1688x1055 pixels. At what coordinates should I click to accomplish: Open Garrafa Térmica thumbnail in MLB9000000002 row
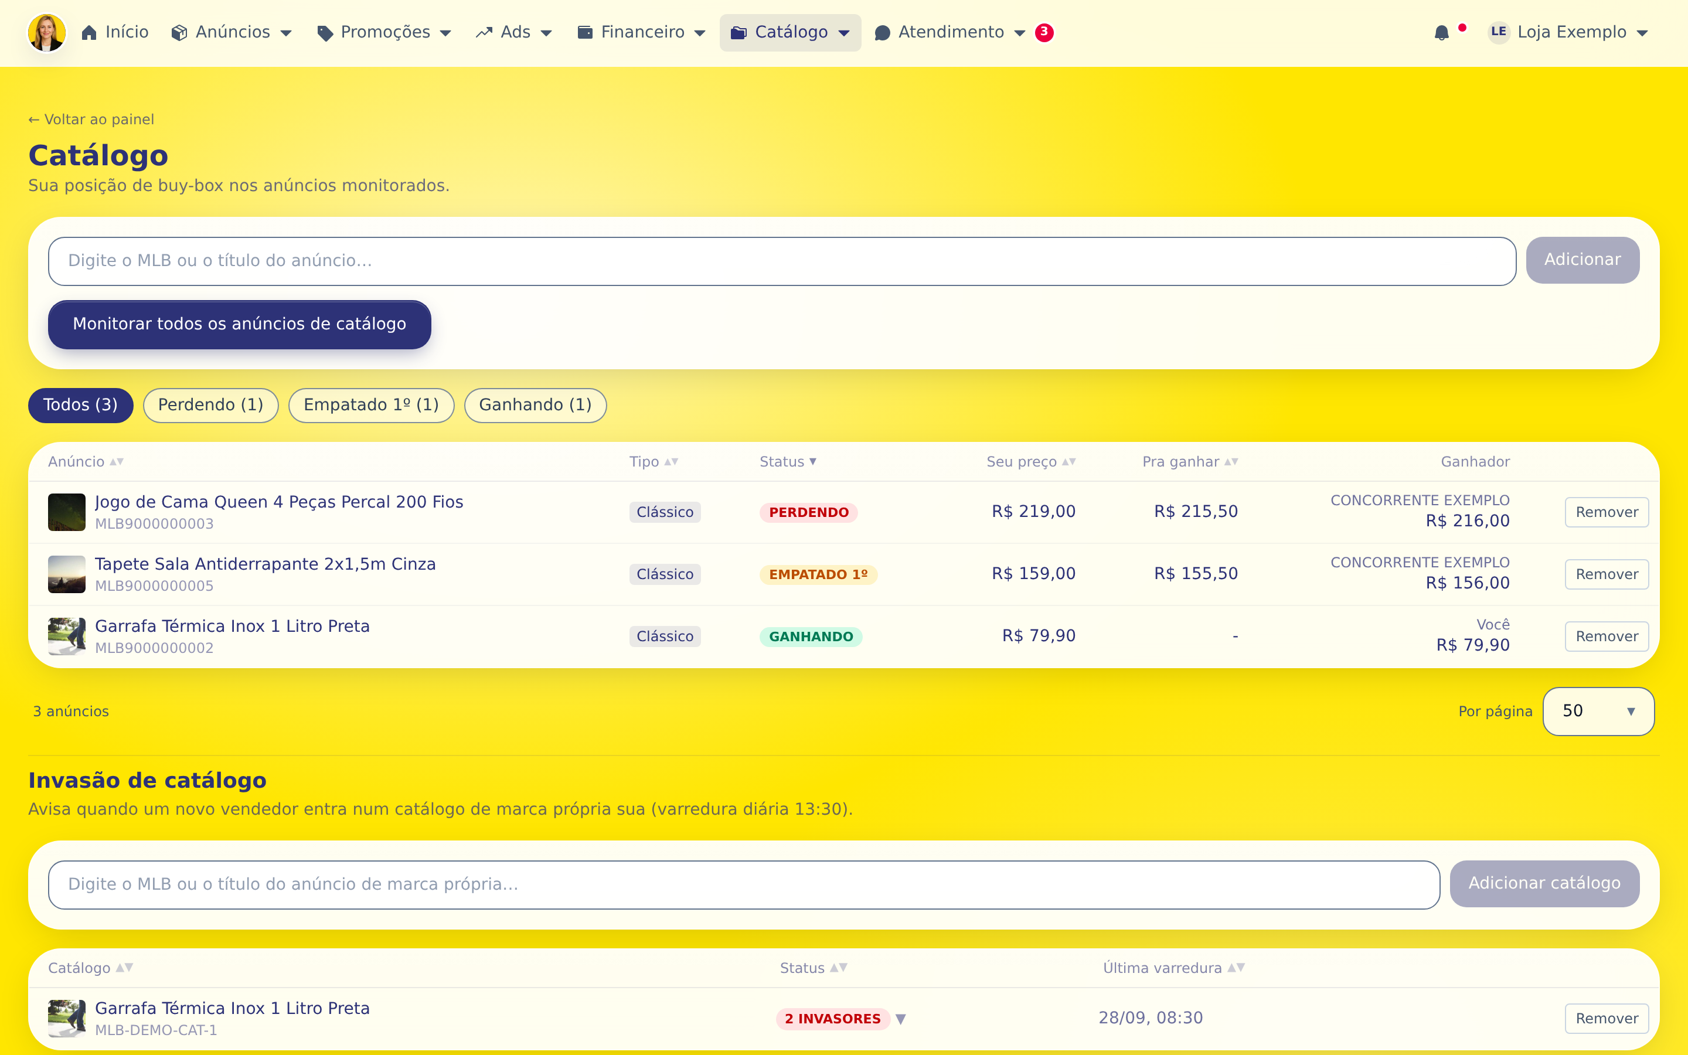tap(66, 637)
